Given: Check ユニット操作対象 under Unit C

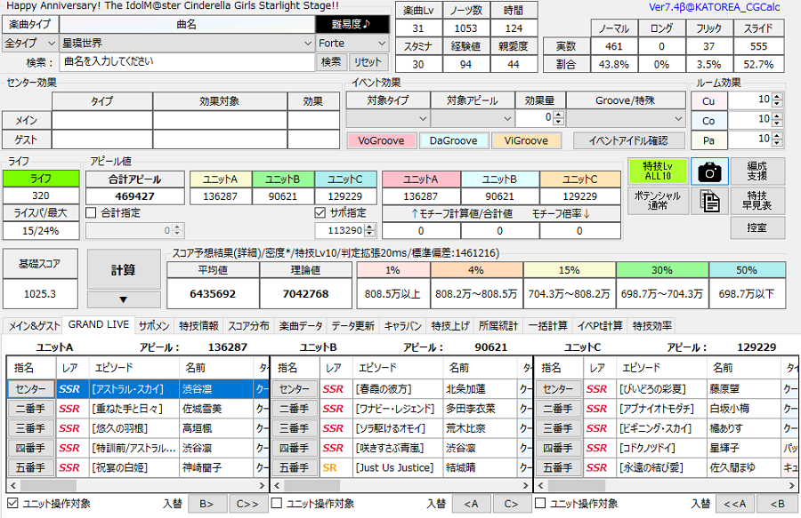Looking at the screenshot, I should coord(540,503).
